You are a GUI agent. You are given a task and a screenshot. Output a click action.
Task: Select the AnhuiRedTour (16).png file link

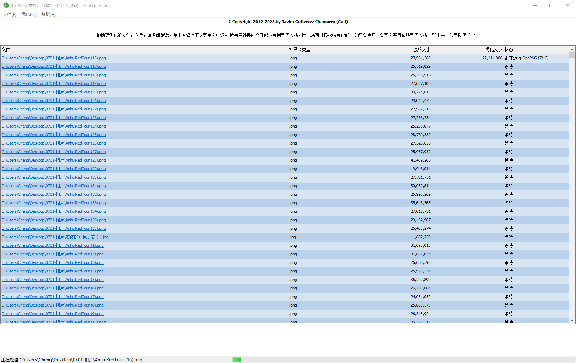tap(54, 58)
